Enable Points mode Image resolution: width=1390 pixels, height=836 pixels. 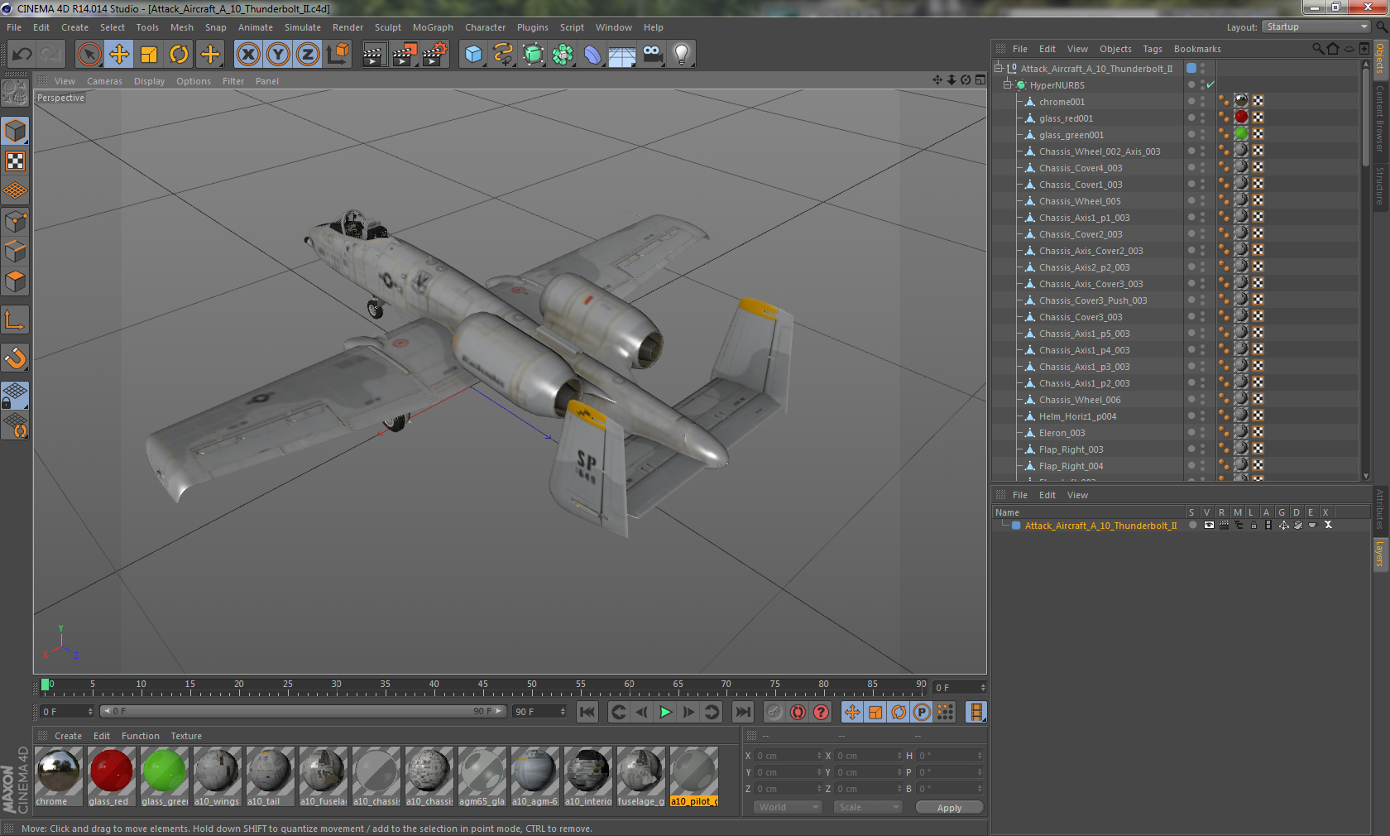[x=15, y=222]
